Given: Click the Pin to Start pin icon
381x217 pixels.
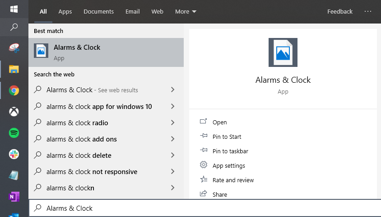Looking at the screenshot, I should (204, 136).
